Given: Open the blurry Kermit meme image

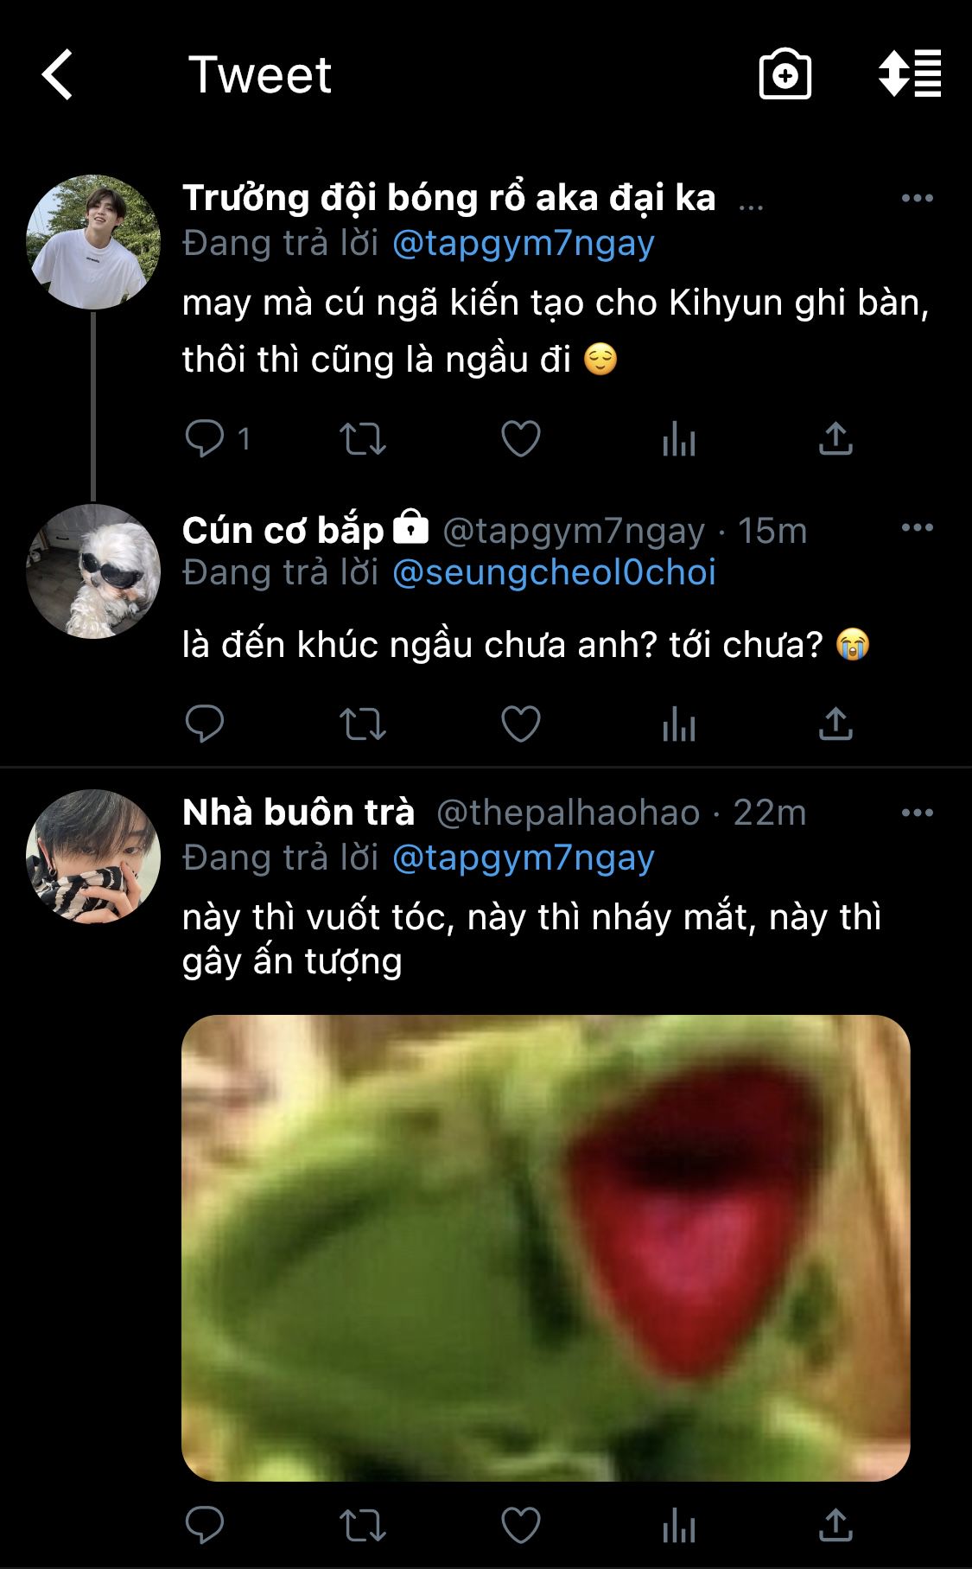Looking at the screenshot, I should tap(545, 1247).
